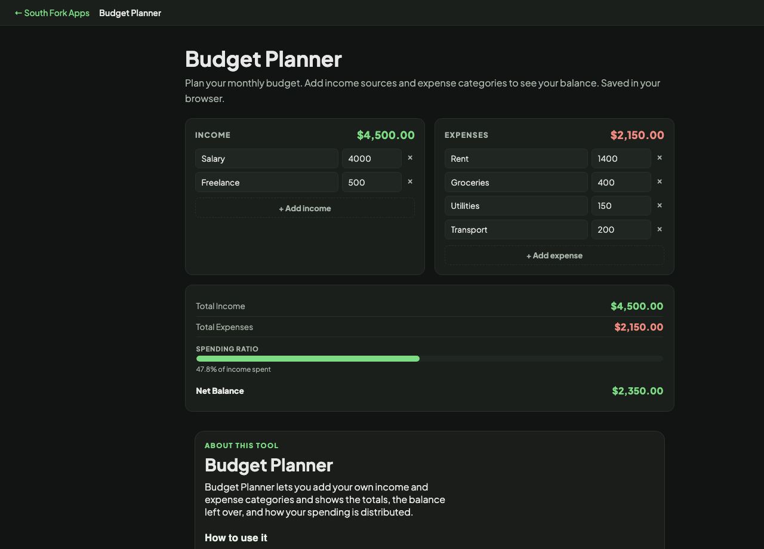Edit the Salary name field
The height and width of the screenshot is (549, 764).
point(267,159)
